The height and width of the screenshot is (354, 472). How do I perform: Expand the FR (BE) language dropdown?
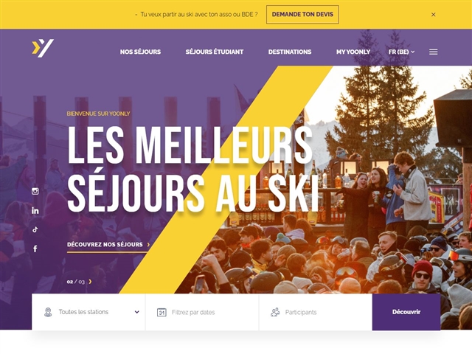pos(401,52)
